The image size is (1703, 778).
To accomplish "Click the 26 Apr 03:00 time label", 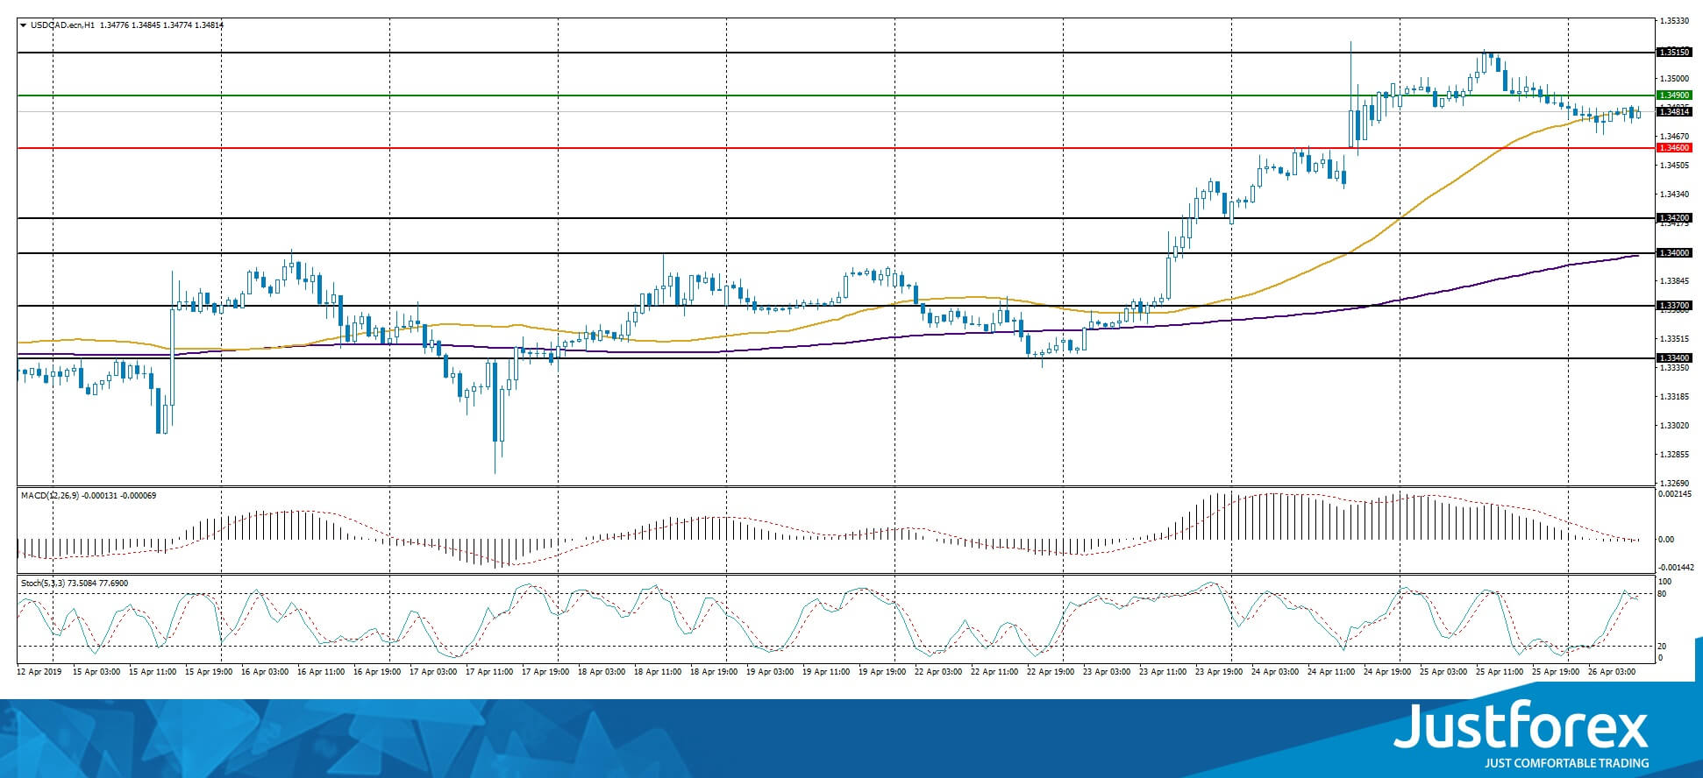I will [1612, 672].
